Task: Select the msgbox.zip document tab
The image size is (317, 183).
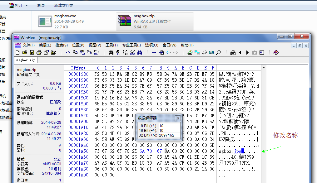Action: (x=26, y=60)
